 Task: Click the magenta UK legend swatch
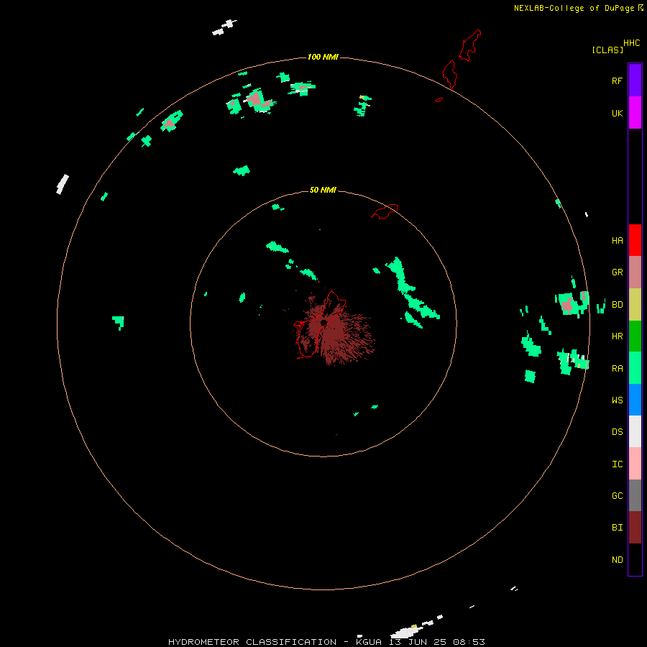coord(635,113)
